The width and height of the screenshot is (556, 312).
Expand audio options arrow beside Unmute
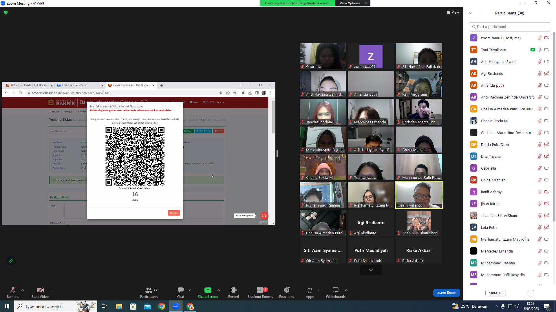click(x=23, y=290)
